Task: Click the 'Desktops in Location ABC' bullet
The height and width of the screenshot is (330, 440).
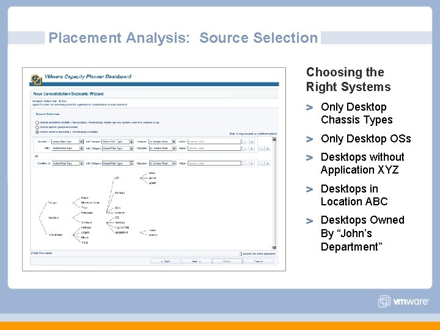Action: coord(354,195)
